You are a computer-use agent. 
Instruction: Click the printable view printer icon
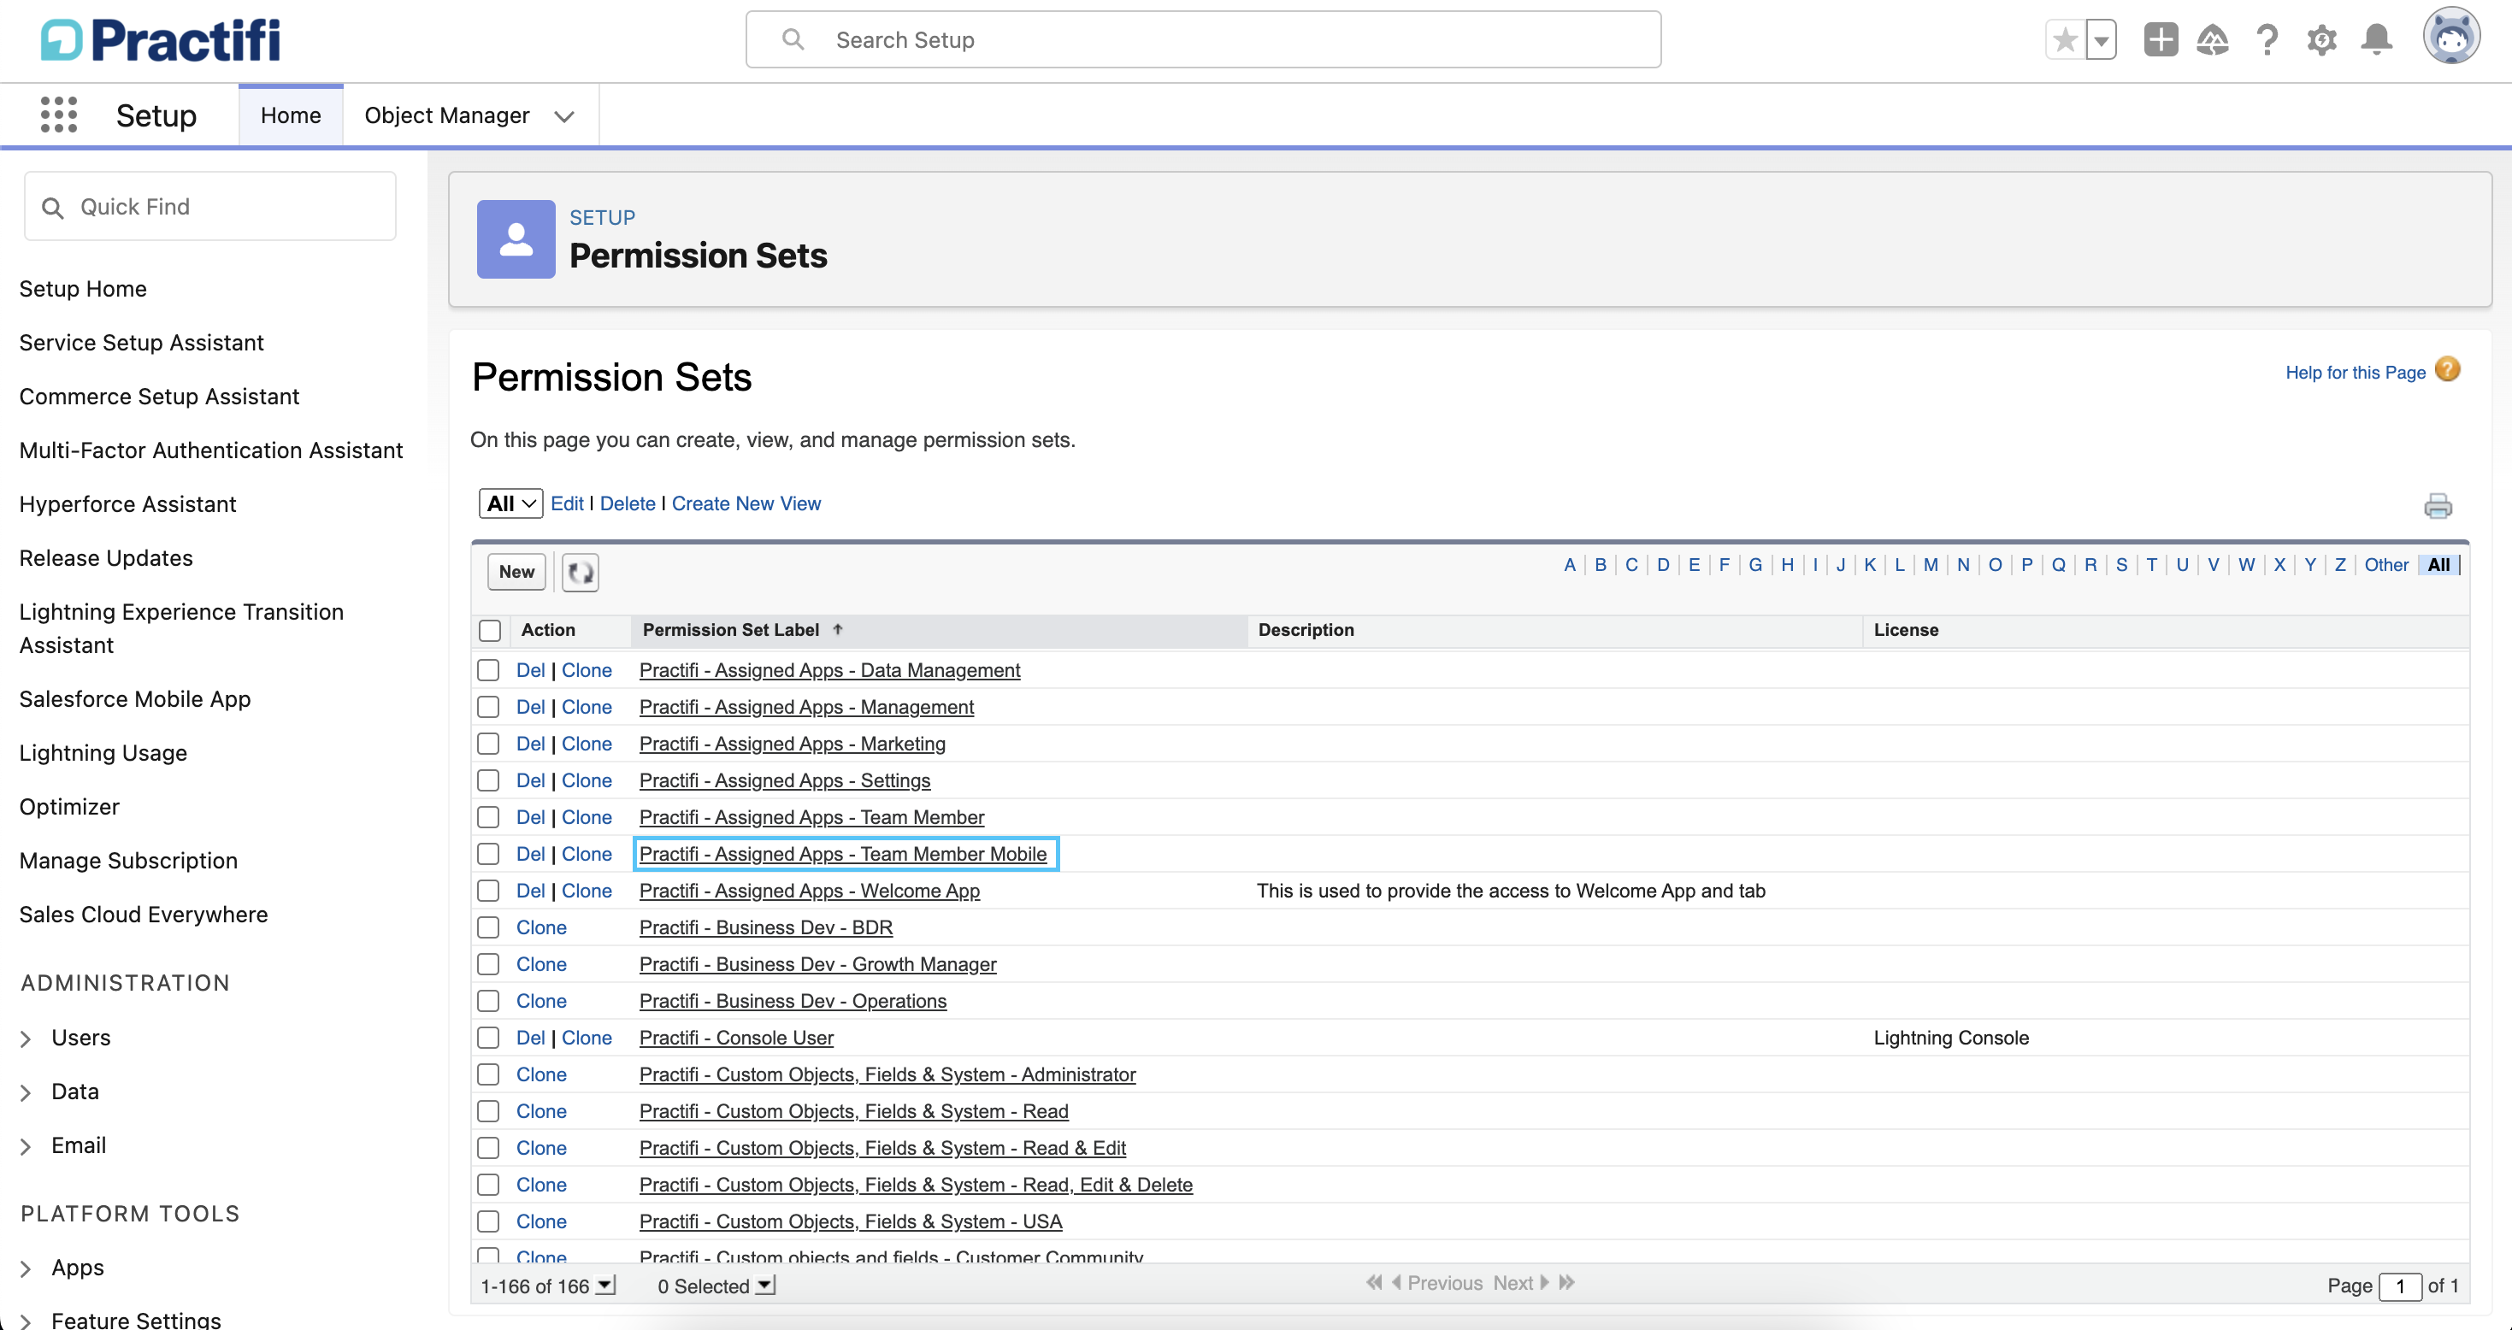pyautogui.click(x=2437, y=505)
